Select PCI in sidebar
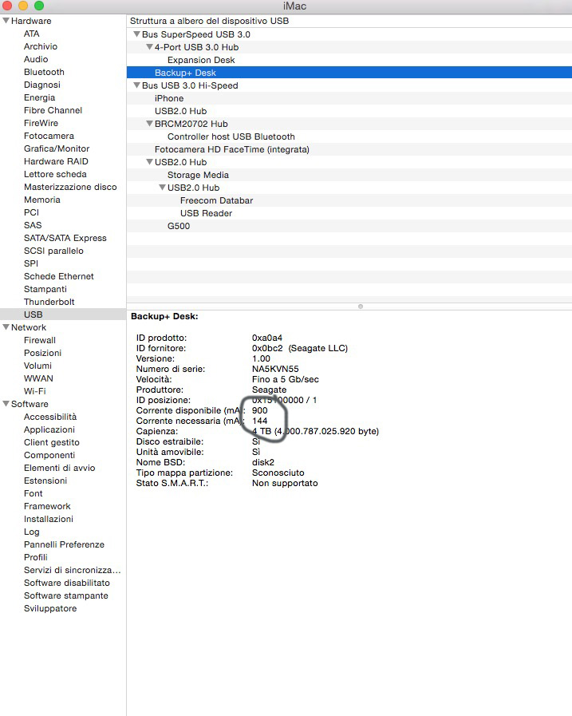The image size is (572, 716). tap(31, 213)
